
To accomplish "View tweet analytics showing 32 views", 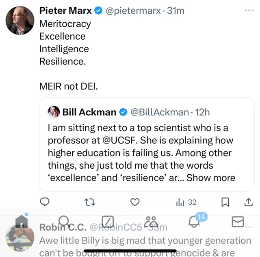I will pos(186,202).
